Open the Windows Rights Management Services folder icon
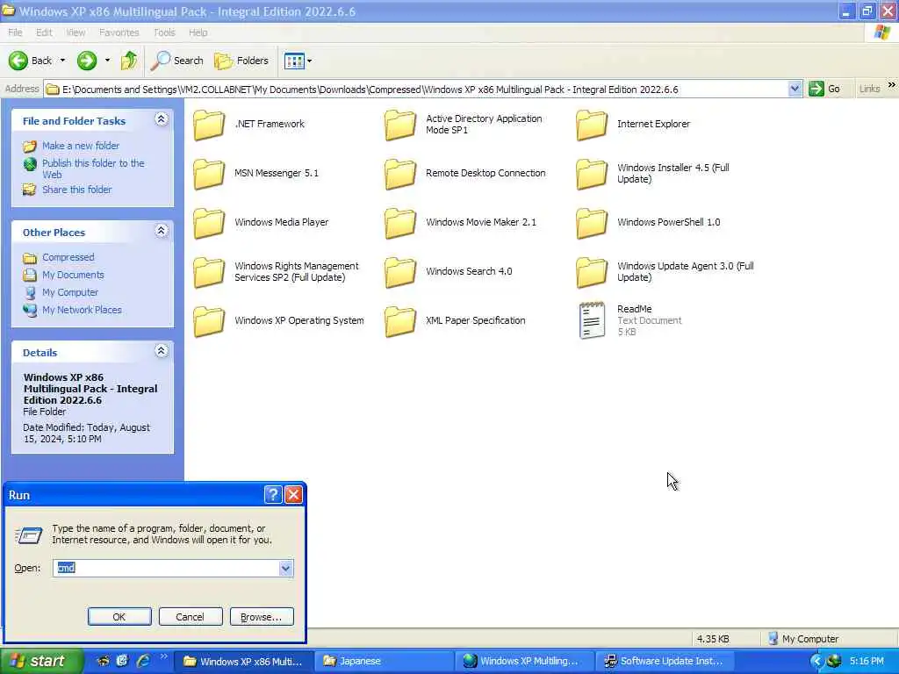Image resolution: width=899 pixels, height=674 pixels. 209,272
